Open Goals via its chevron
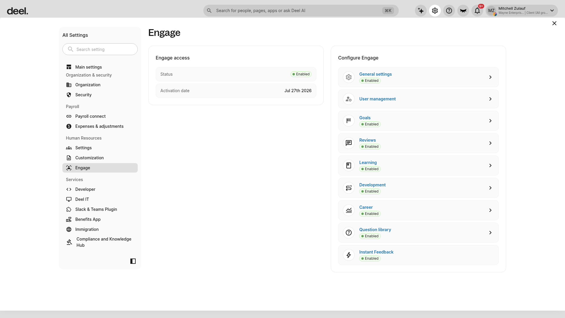The width and height of the screenshot is (565, 318). tap(490, 121)
